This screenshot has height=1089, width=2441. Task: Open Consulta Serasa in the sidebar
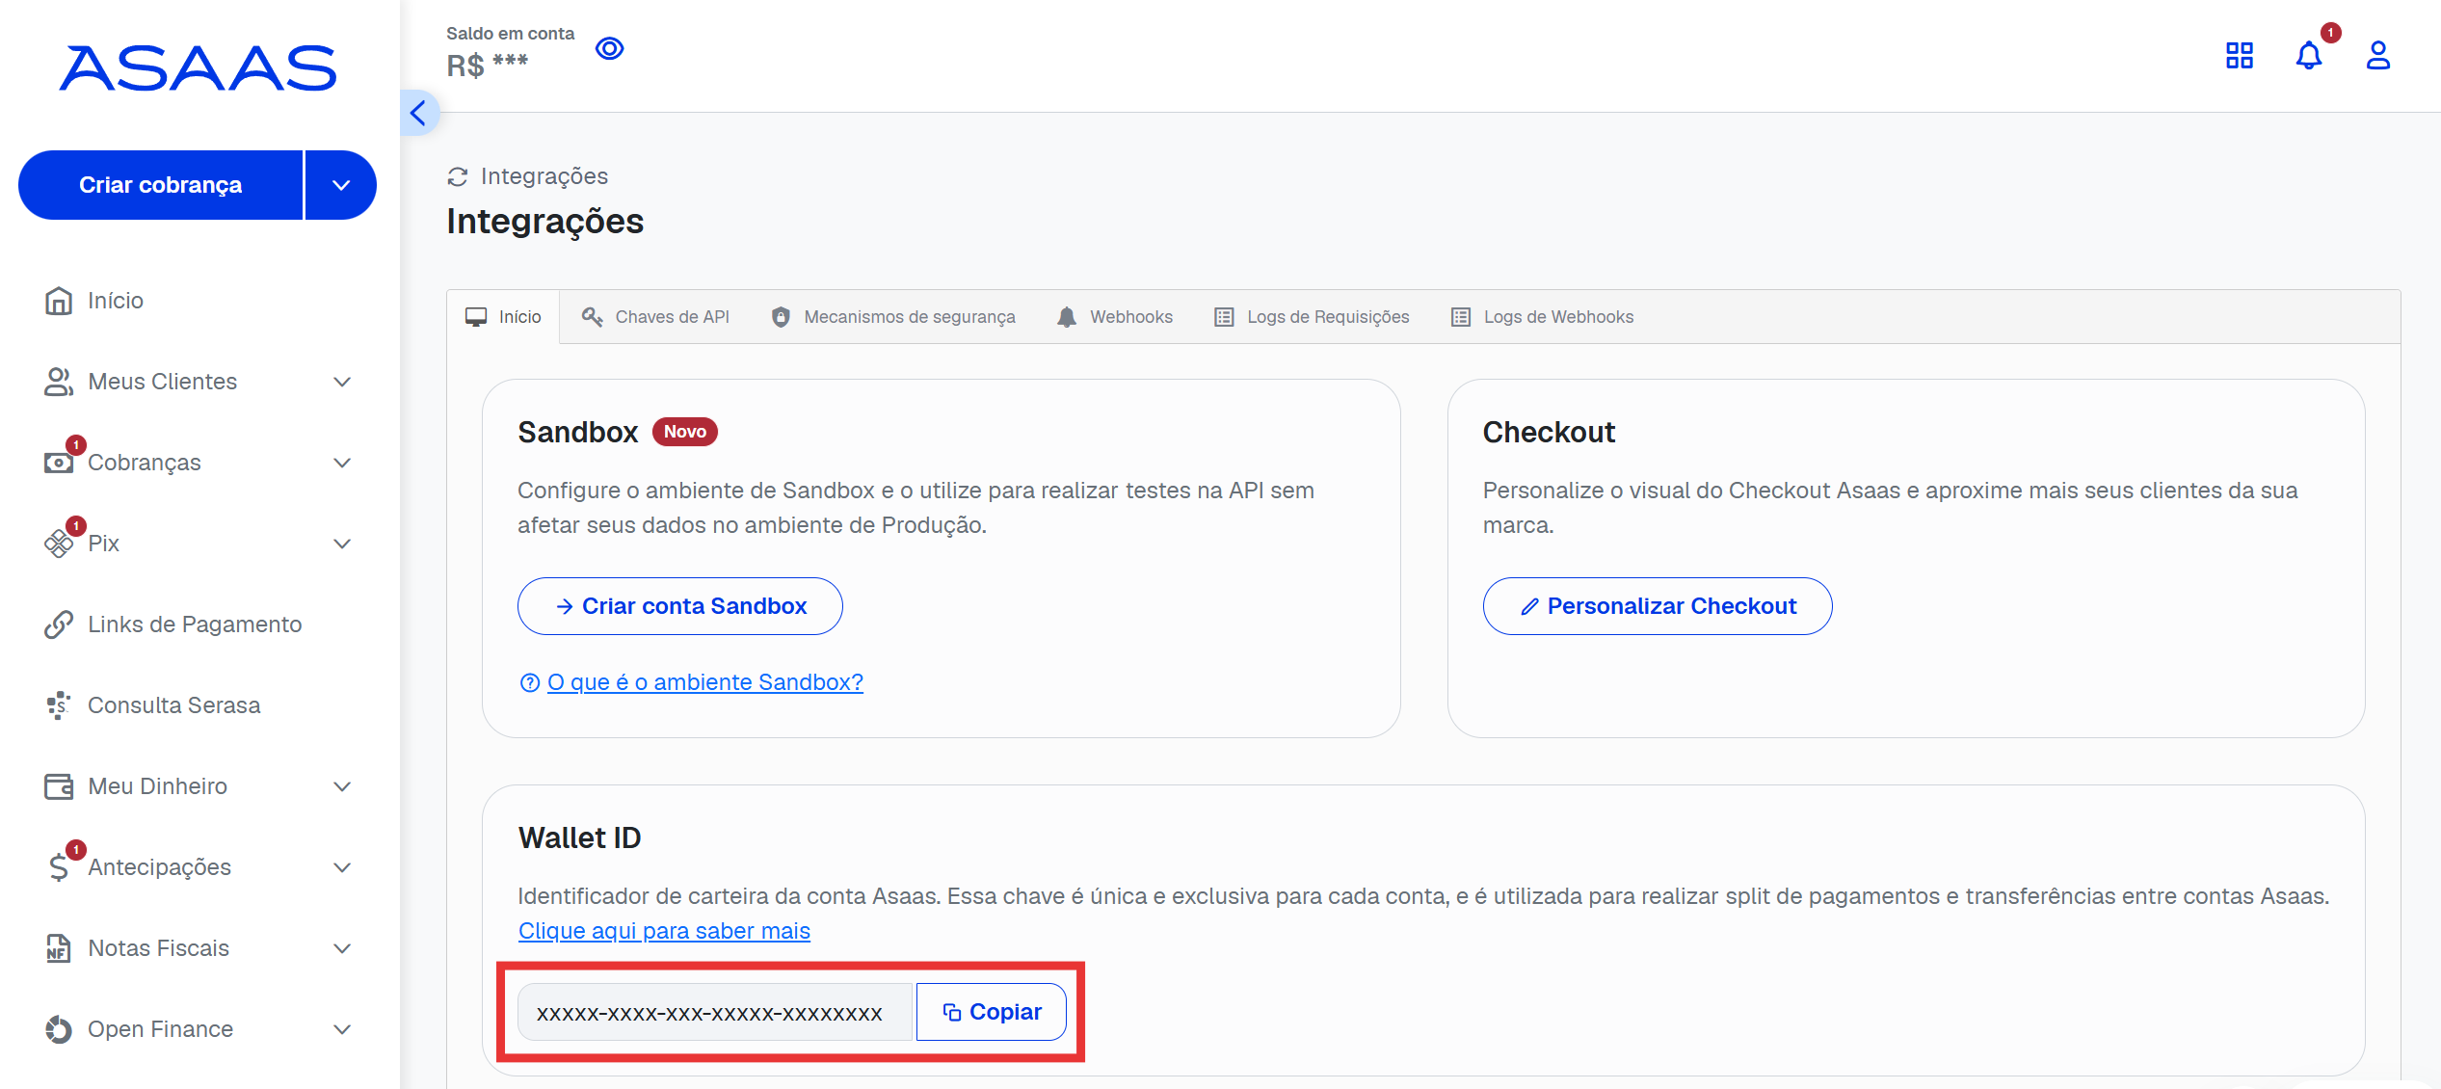click(x=173, y=705)
